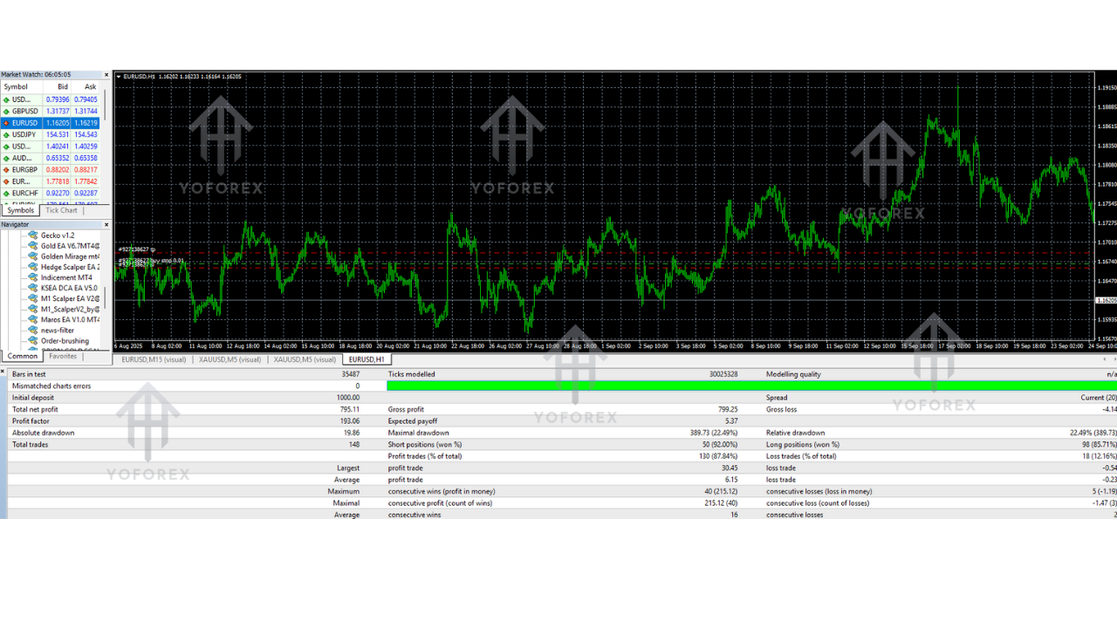The height and width of the screenshot is (628, 1117).
Task: Open the EURUSD,H1 chart title dropdown arrow
Action: [x=120, y=77]
